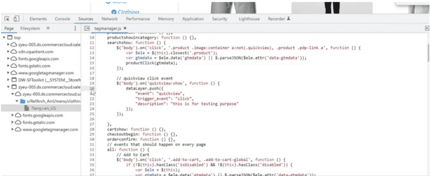
Task: Toggle the device toolbar icon
Action: 16,19
